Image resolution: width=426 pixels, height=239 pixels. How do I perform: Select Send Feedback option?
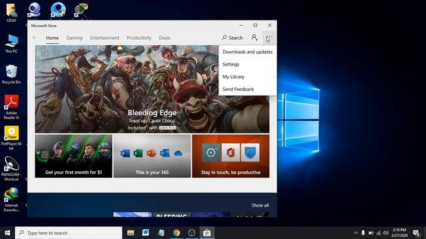[x=248, y=89]
